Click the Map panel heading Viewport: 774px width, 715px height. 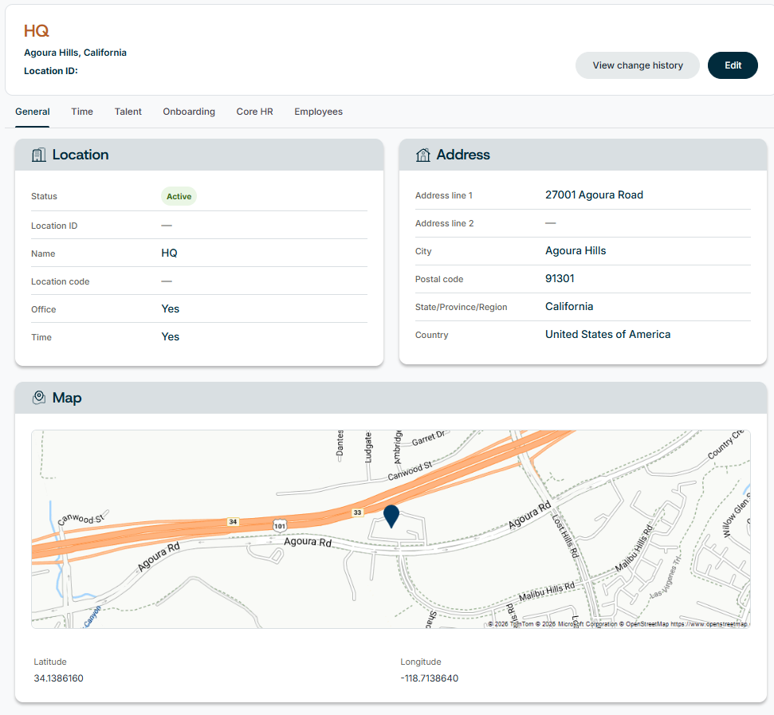67,398
